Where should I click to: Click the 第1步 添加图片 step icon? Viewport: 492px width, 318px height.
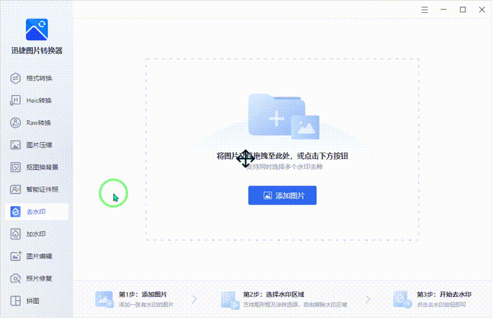tap(104, 300)
